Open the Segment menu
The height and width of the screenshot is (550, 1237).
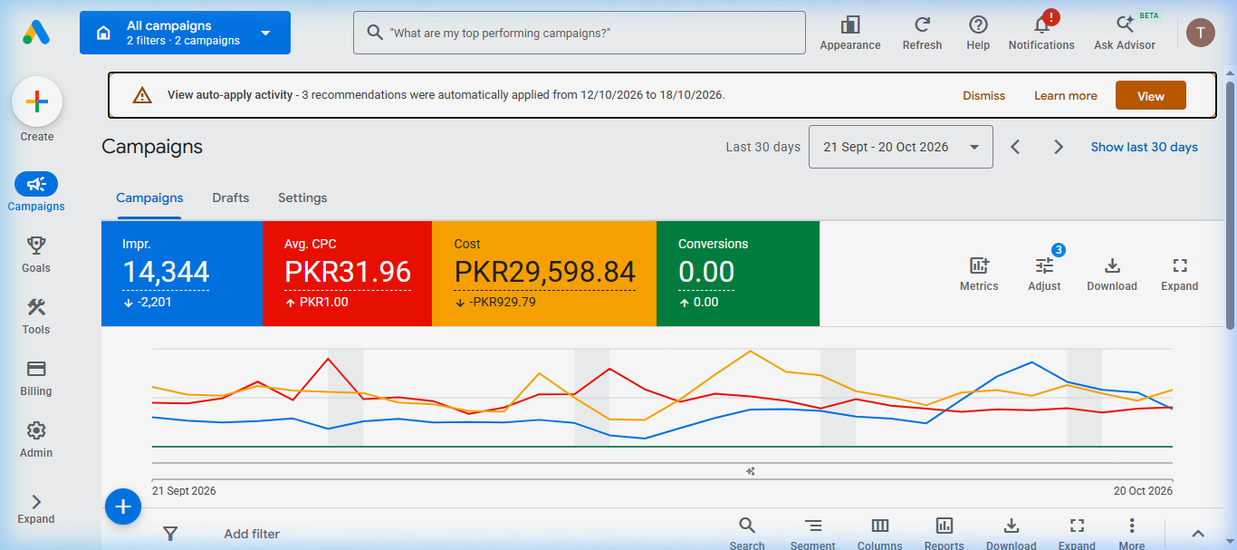[x=813, y=534]
